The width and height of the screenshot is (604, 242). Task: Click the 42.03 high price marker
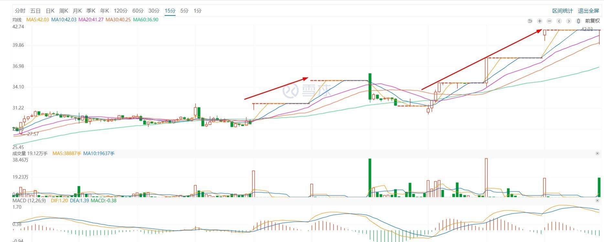click(x=587, y=29)
